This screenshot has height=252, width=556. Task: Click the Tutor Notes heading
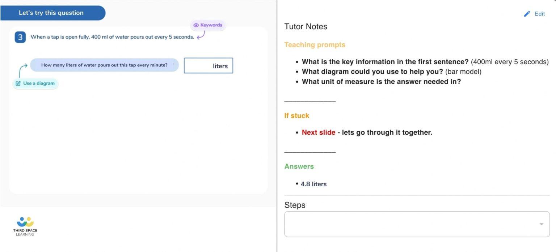[x=306, y=26]
